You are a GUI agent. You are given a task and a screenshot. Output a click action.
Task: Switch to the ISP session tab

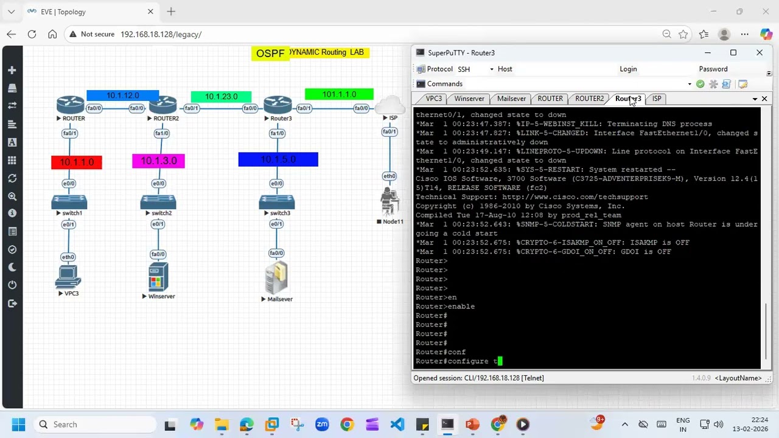(657, 99)
